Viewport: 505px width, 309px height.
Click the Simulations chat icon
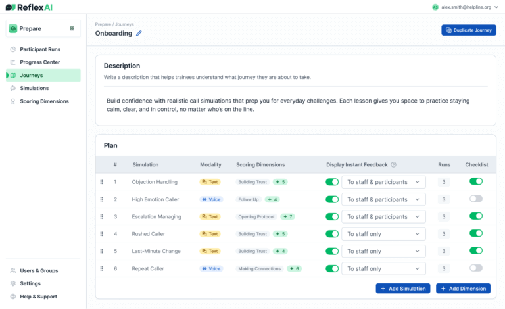click(13, 88)
